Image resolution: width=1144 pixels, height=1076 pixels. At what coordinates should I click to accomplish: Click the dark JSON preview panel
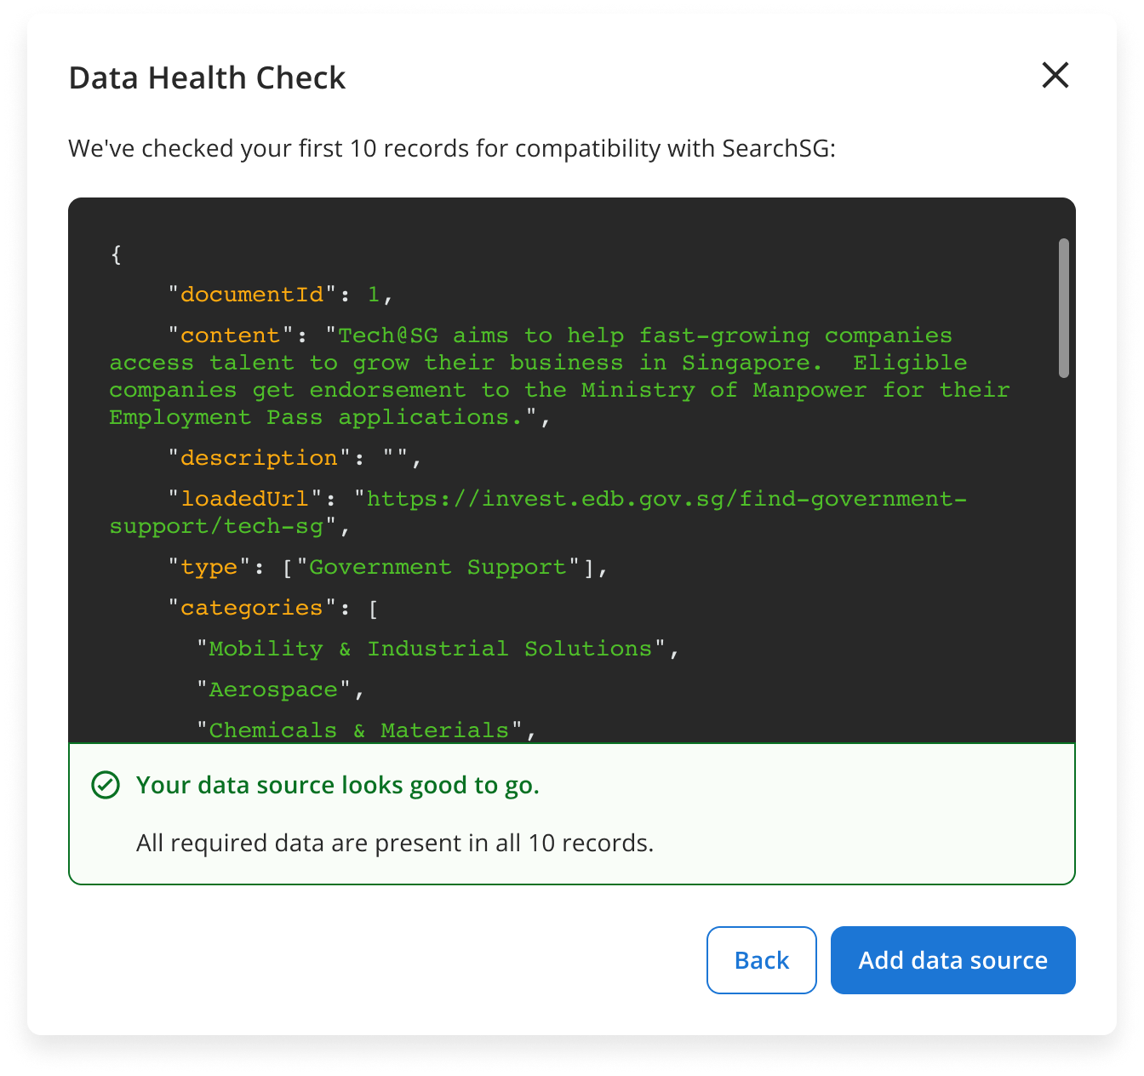click(572, 468)
